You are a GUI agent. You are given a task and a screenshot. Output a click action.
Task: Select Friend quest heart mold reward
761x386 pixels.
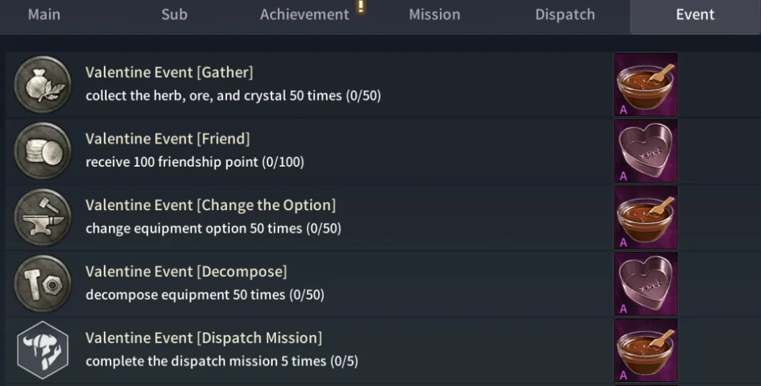pos(646,151)
